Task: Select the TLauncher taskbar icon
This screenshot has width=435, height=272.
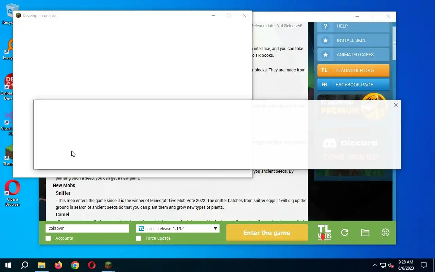Action: coord(108,265)
